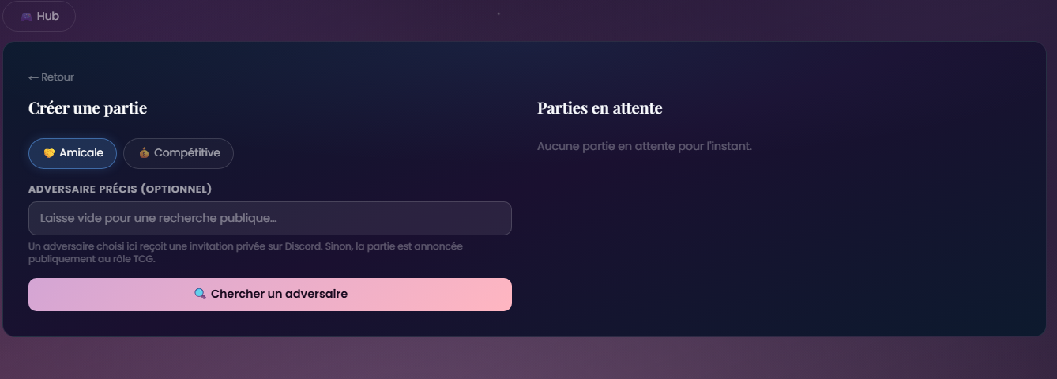
Task: Click the Aucune partie en attente message
Action: point(645,146)
